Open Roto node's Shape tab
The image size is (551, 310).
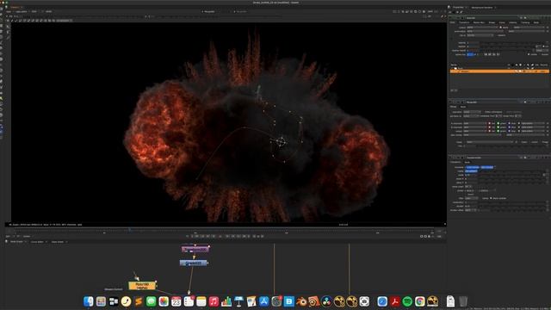pos(492,22)
